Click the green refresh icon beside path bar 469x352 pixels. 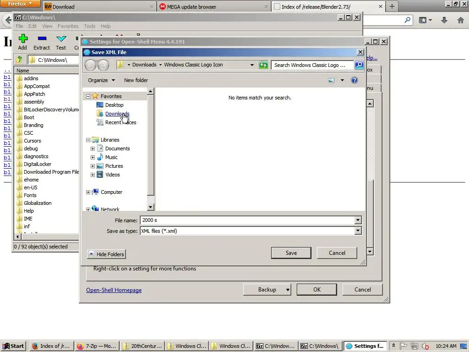point(263,65)
